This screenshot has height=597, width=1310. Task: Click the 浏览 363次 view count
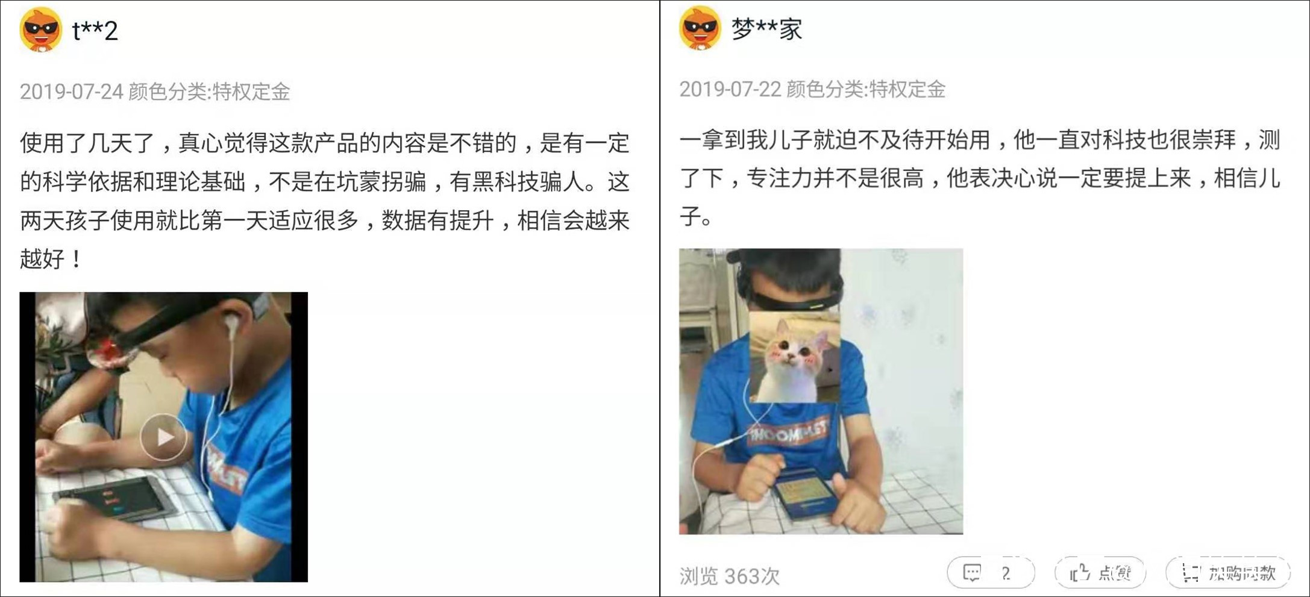(x=729, y=576)
